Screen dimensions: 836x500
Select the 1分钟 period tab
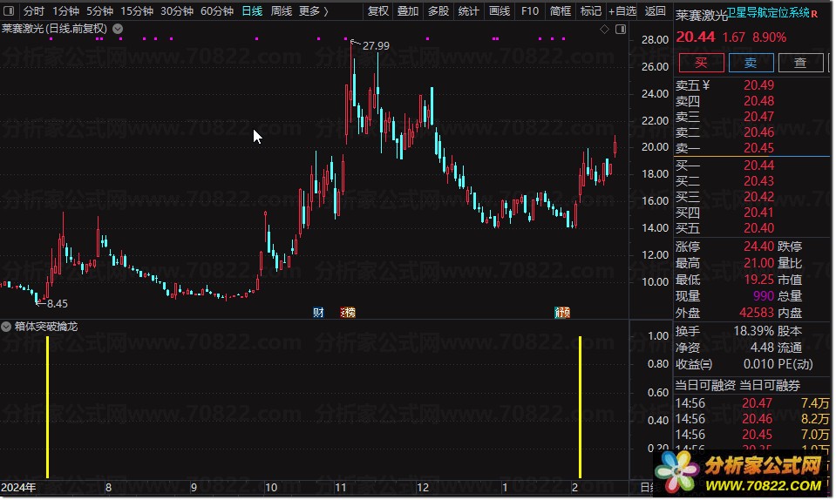click(65, 10)
